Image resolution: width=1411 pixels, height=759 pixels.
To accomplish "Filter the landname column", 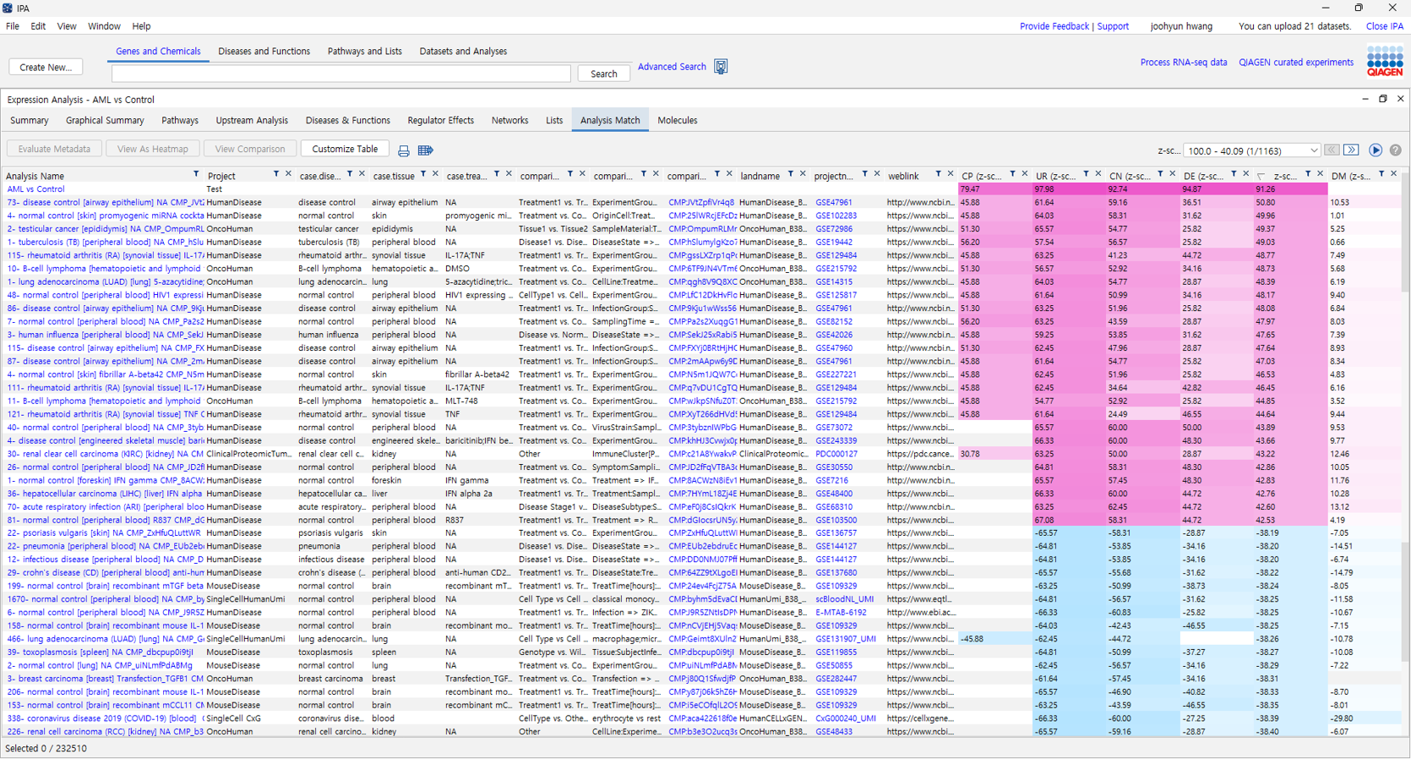I will (790, 174).
